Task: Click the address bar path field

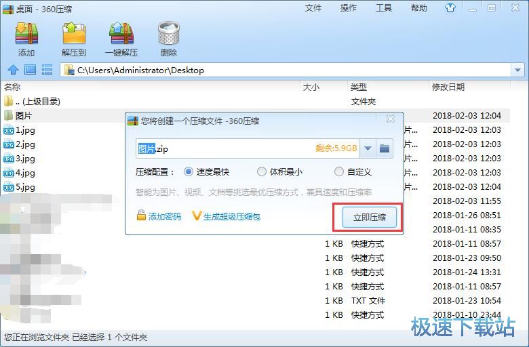Action: tap(287, 70)
